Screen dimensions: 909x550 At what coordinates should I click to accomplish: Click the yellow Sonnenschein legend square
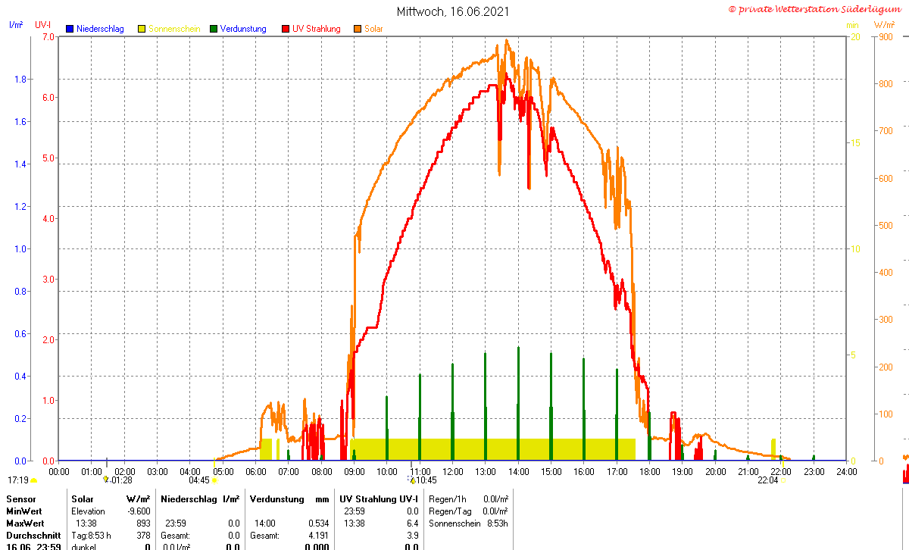142,29
